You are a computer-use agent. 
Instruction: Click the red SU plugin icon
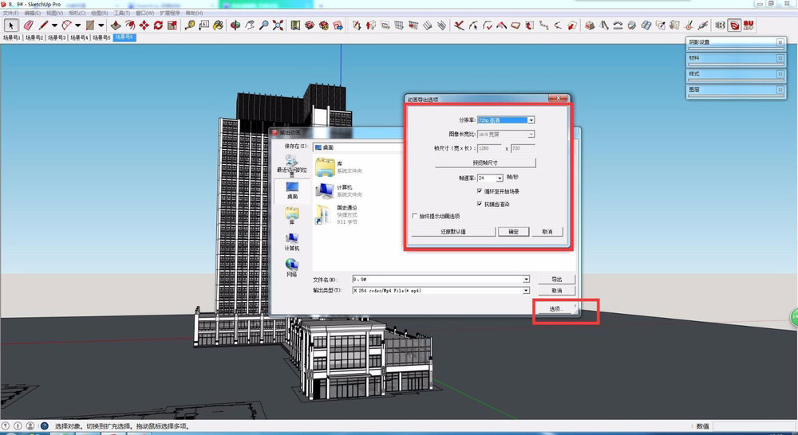(749, 25)
